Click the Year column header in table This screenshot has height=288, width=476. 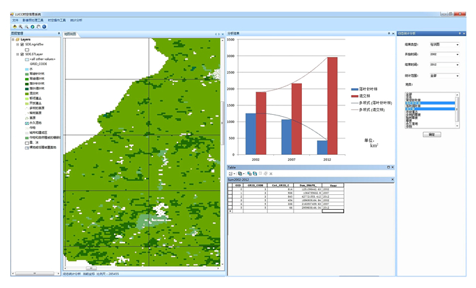point(333,185)
